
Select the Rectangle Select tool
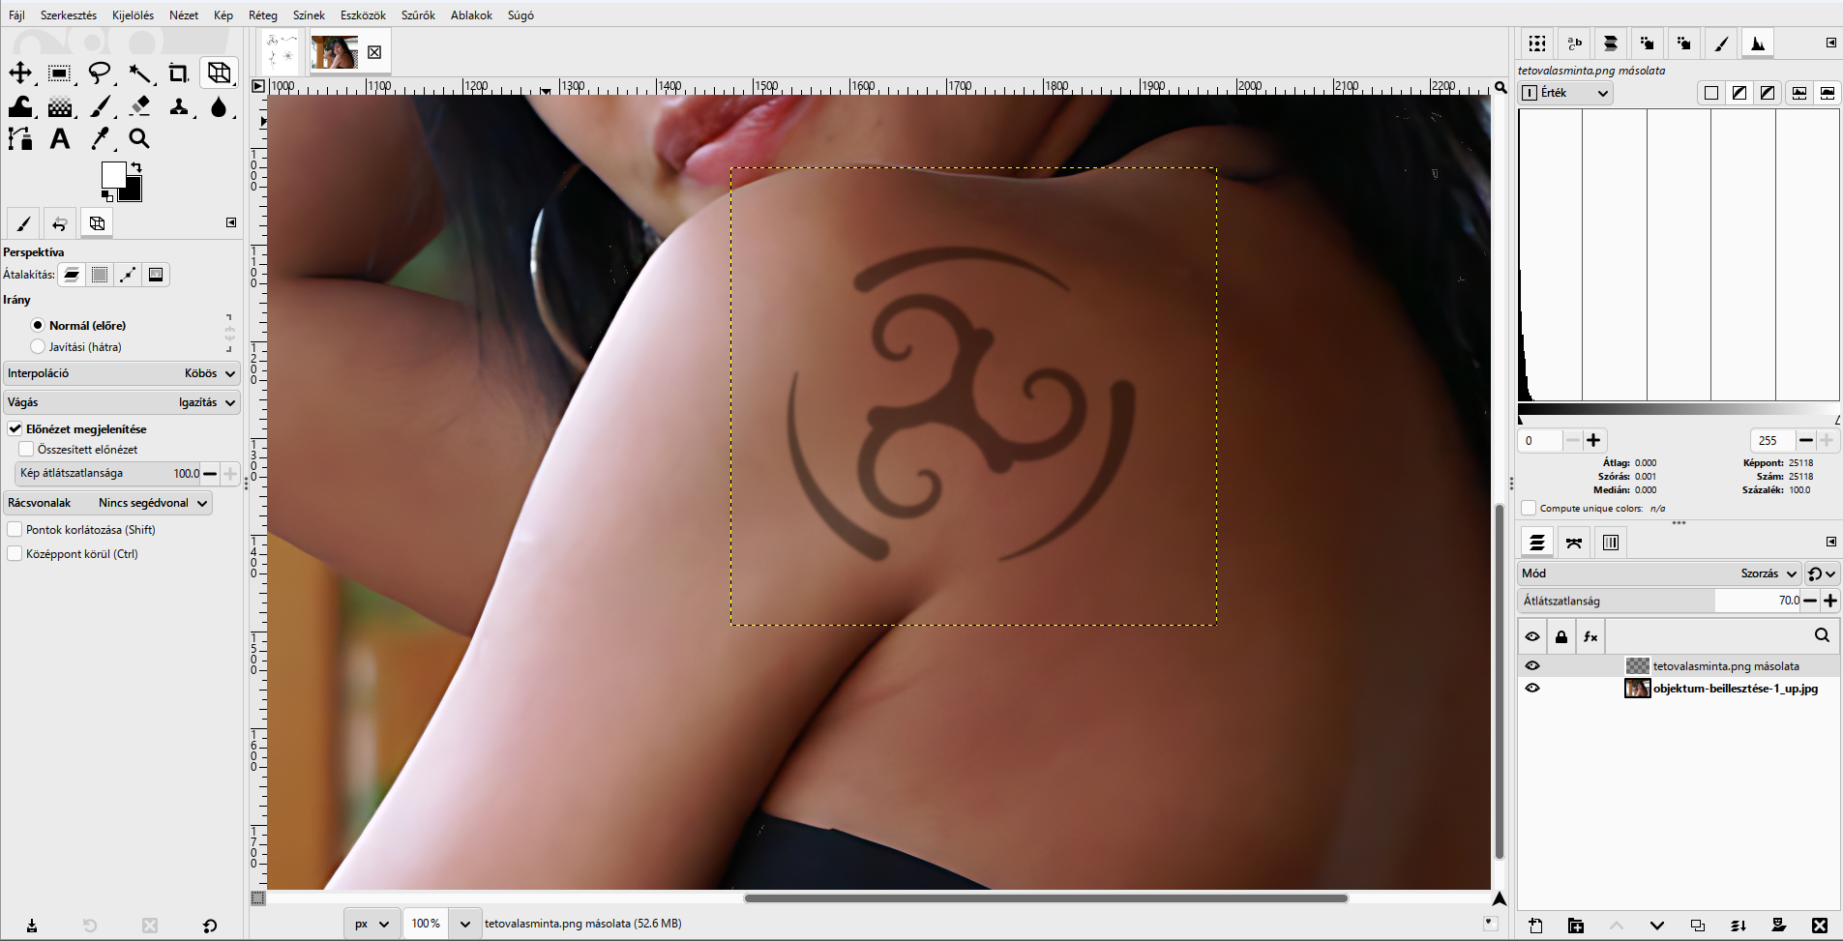point(60,73)
